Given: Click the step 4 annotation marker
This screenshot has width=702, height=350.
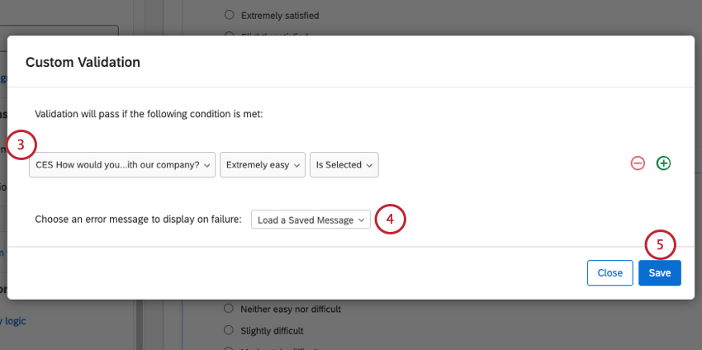Looking at the screenshot, I should [x=391, y=220].
